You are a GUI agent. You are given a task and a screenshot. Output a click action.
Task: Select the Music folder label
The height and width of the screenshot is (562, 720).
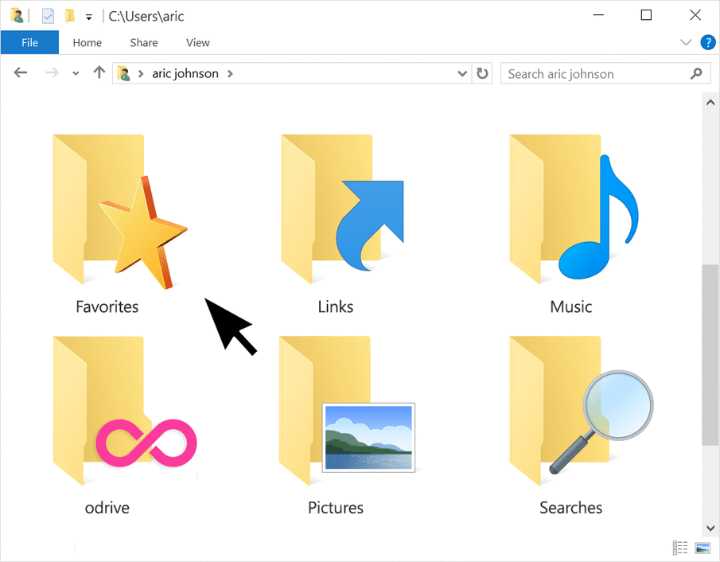tap(571, 306)
